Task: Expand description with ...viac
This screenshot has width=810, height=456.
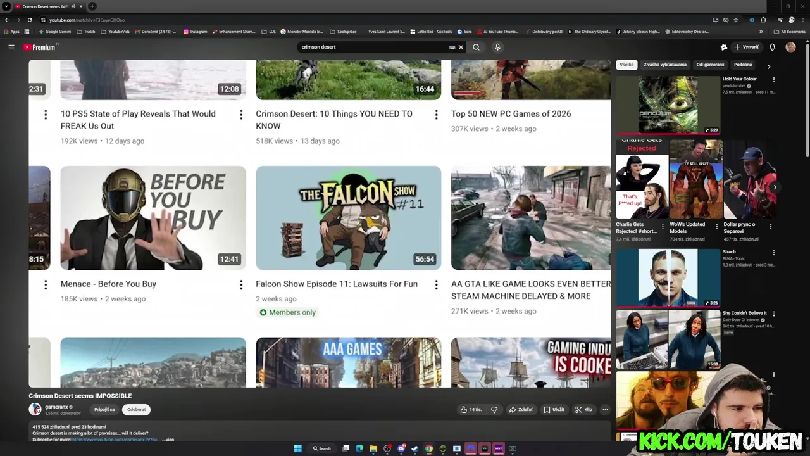Action: point(168,439)
